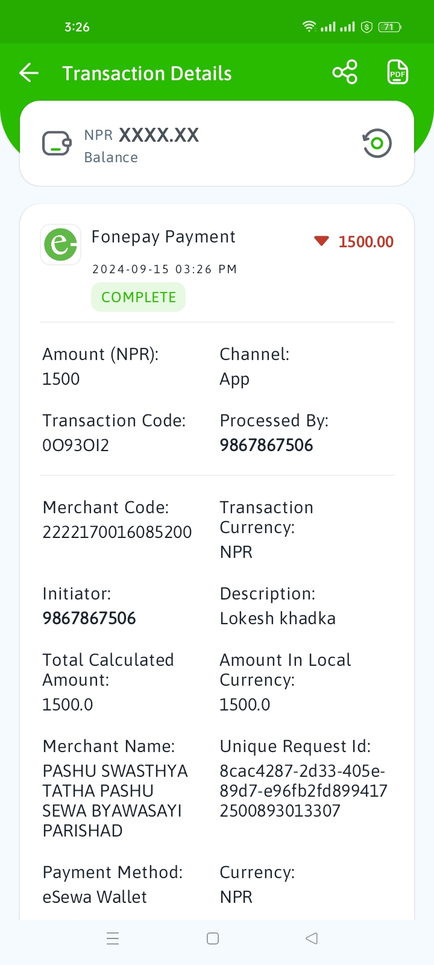Tap the red debit arrow indicator
Viewport: 434px width, 965px height.
pos(321,241)
